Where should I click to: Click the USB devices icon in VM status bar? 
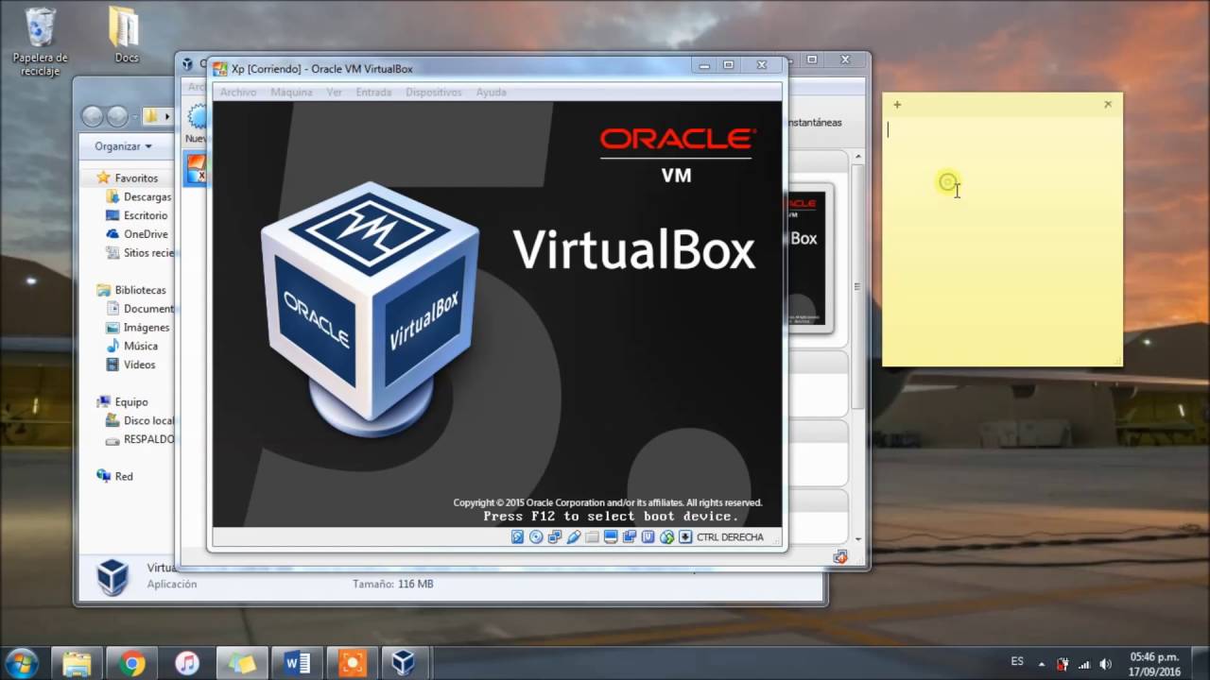click(x=573, y=537)
